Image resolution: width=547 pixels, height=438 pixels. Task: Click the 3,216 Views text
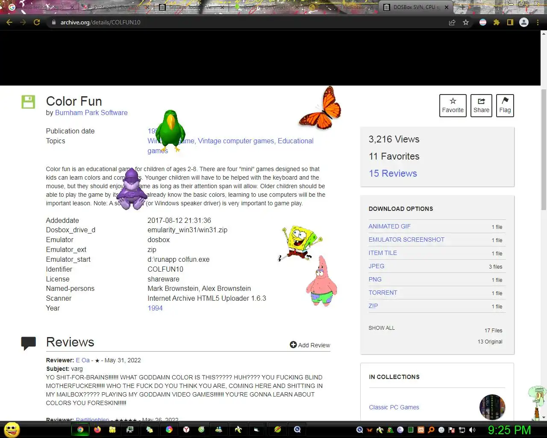394,139
